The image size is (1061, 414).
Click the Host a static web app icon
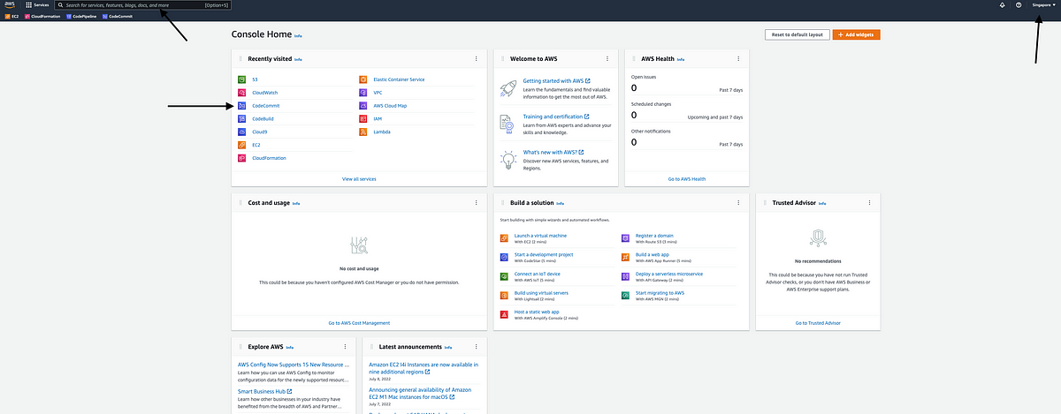504,313
